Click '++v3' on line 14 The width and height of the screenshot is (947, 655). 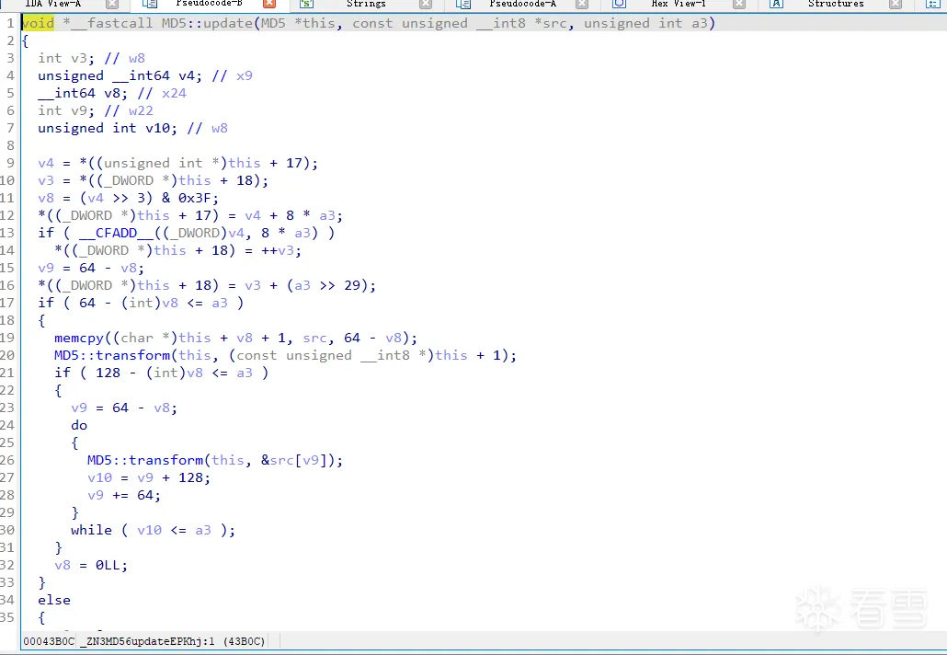(278, 251)
